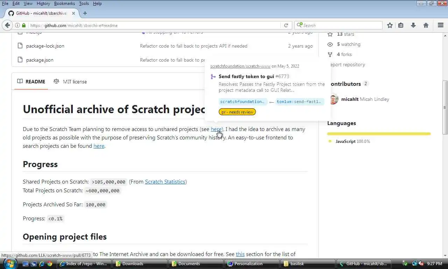Go to browser home page icon

[x=426, y=25]
